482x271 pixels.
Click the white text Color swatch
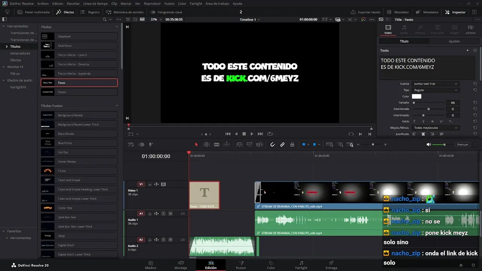pyautogui.click(x=416, y=96)
